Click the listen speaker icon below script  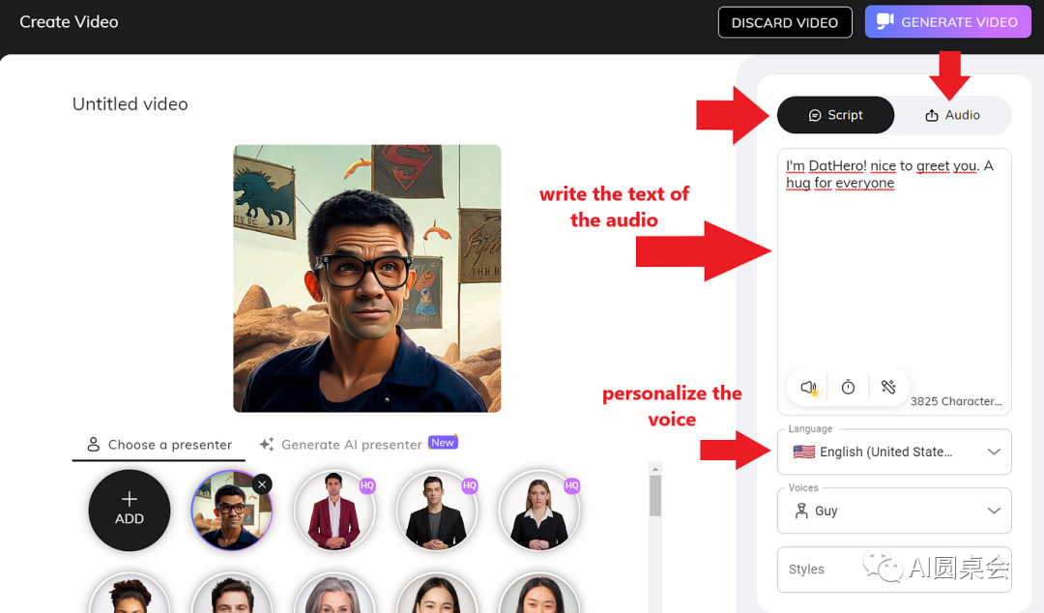tap(808, 387)
